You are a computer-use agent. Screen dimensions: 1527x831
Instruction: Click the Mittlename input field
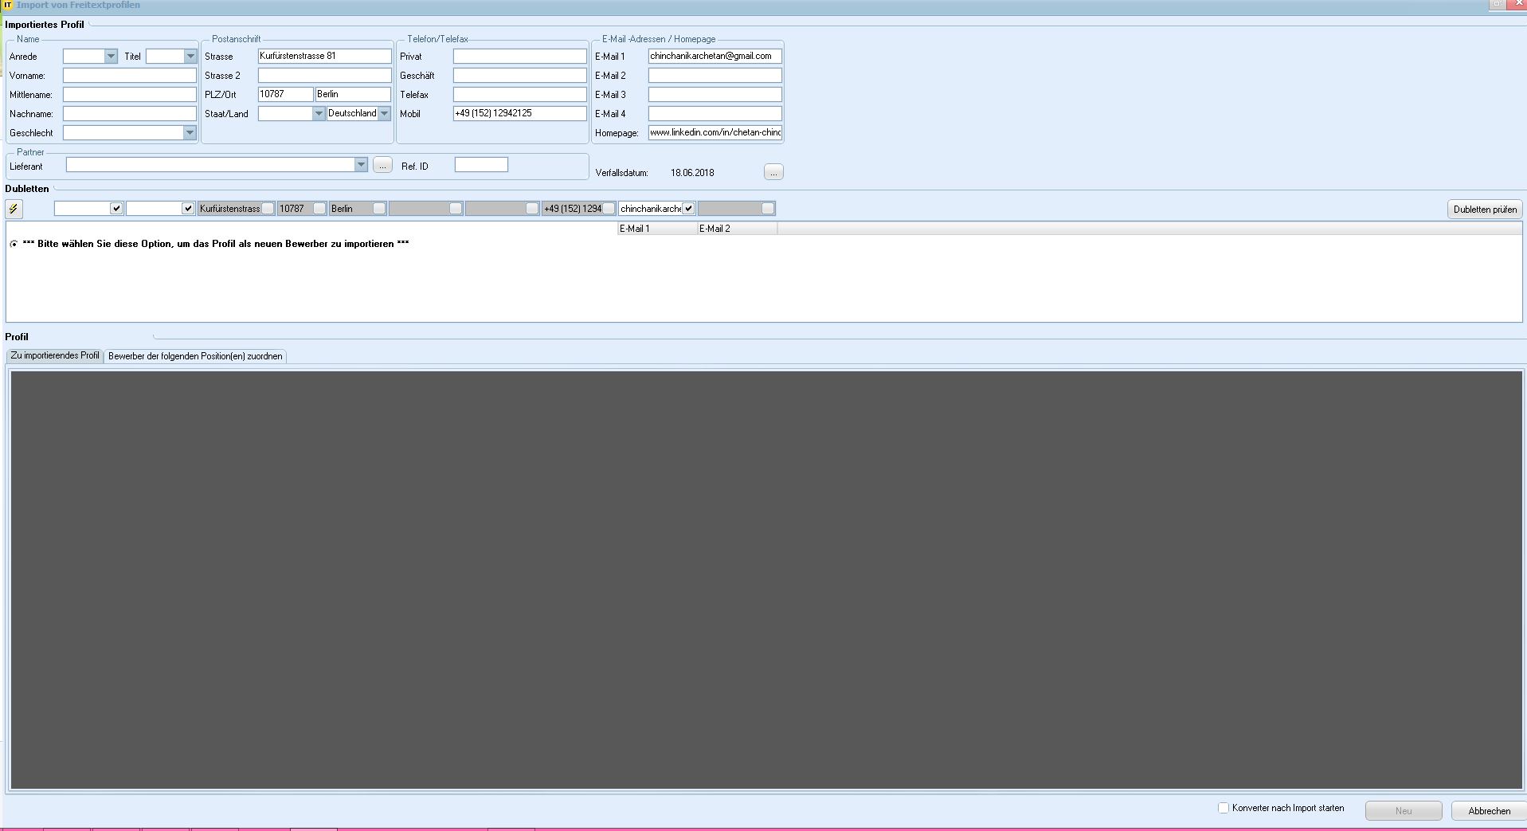tap(130, 95)
